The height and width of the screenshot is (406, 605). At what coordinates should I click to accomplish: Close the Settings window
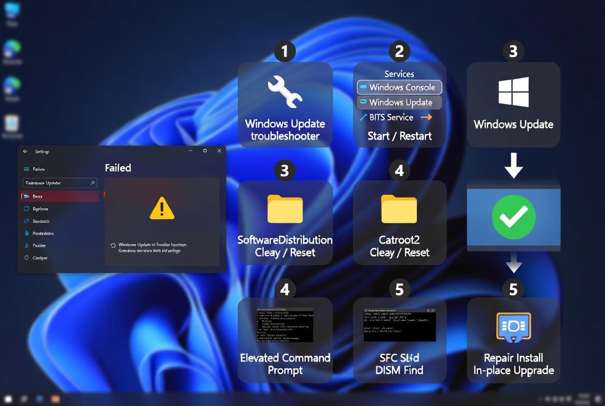(219, 151)
